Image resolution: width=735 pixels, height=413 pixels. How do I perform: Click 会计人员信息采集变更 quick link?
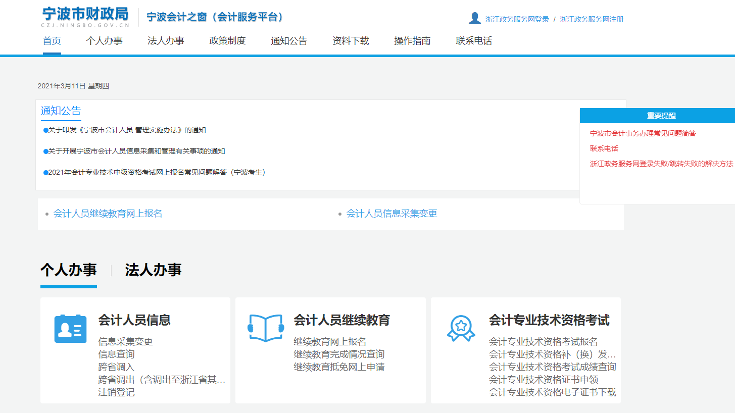[x=391, y=214]
